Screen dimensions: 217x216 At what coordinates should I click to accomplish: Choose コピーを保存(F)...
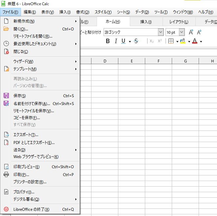pyautogui.click(x=40, y=118)
